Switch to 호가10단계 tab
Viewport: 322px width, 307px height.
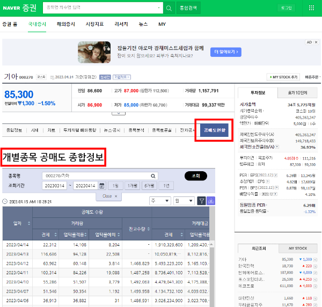click(297, 93)
